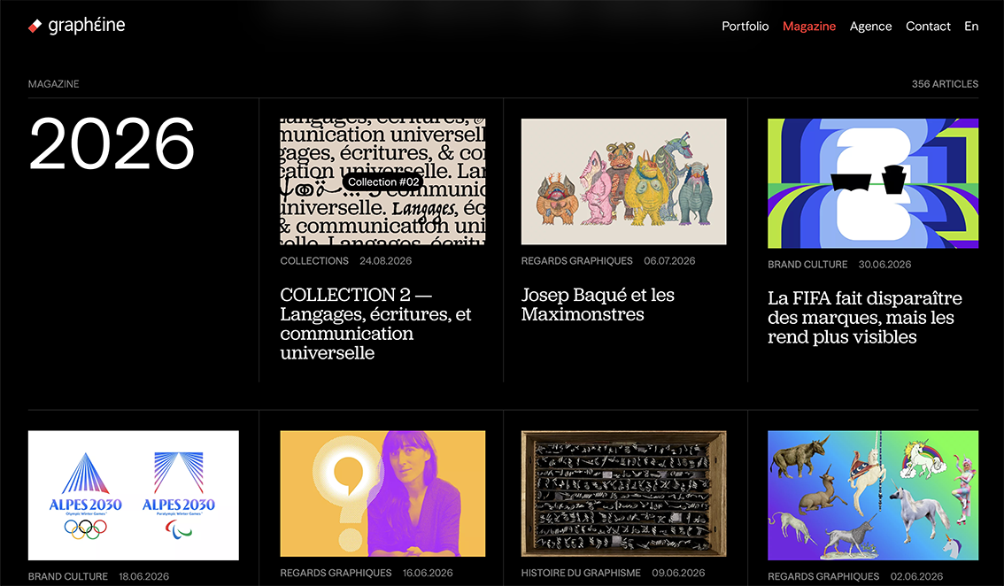Open article Josep Baqué et les Maximonstres
The image size is (1004, 586).
pos(598,305)
